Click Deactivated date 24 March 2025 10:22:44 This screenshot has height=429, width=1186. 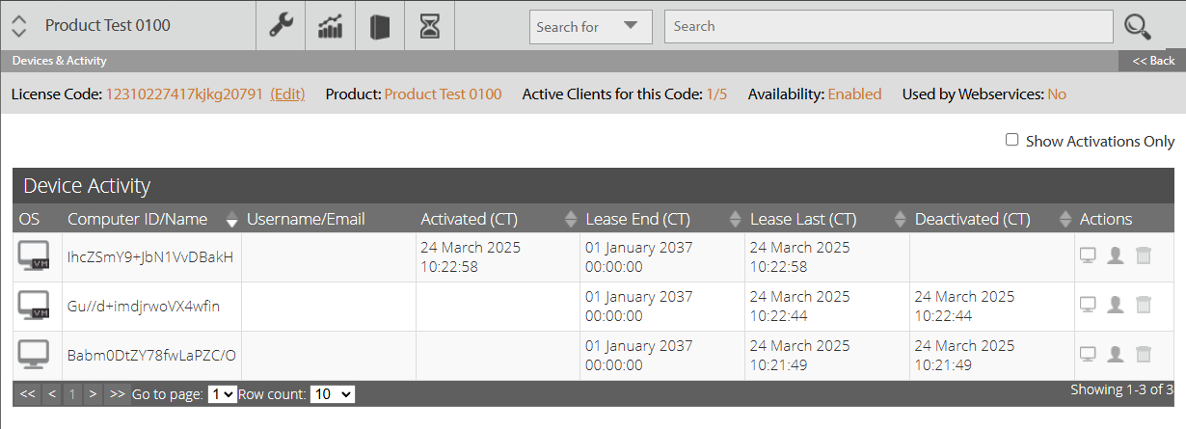coord(964,306)
